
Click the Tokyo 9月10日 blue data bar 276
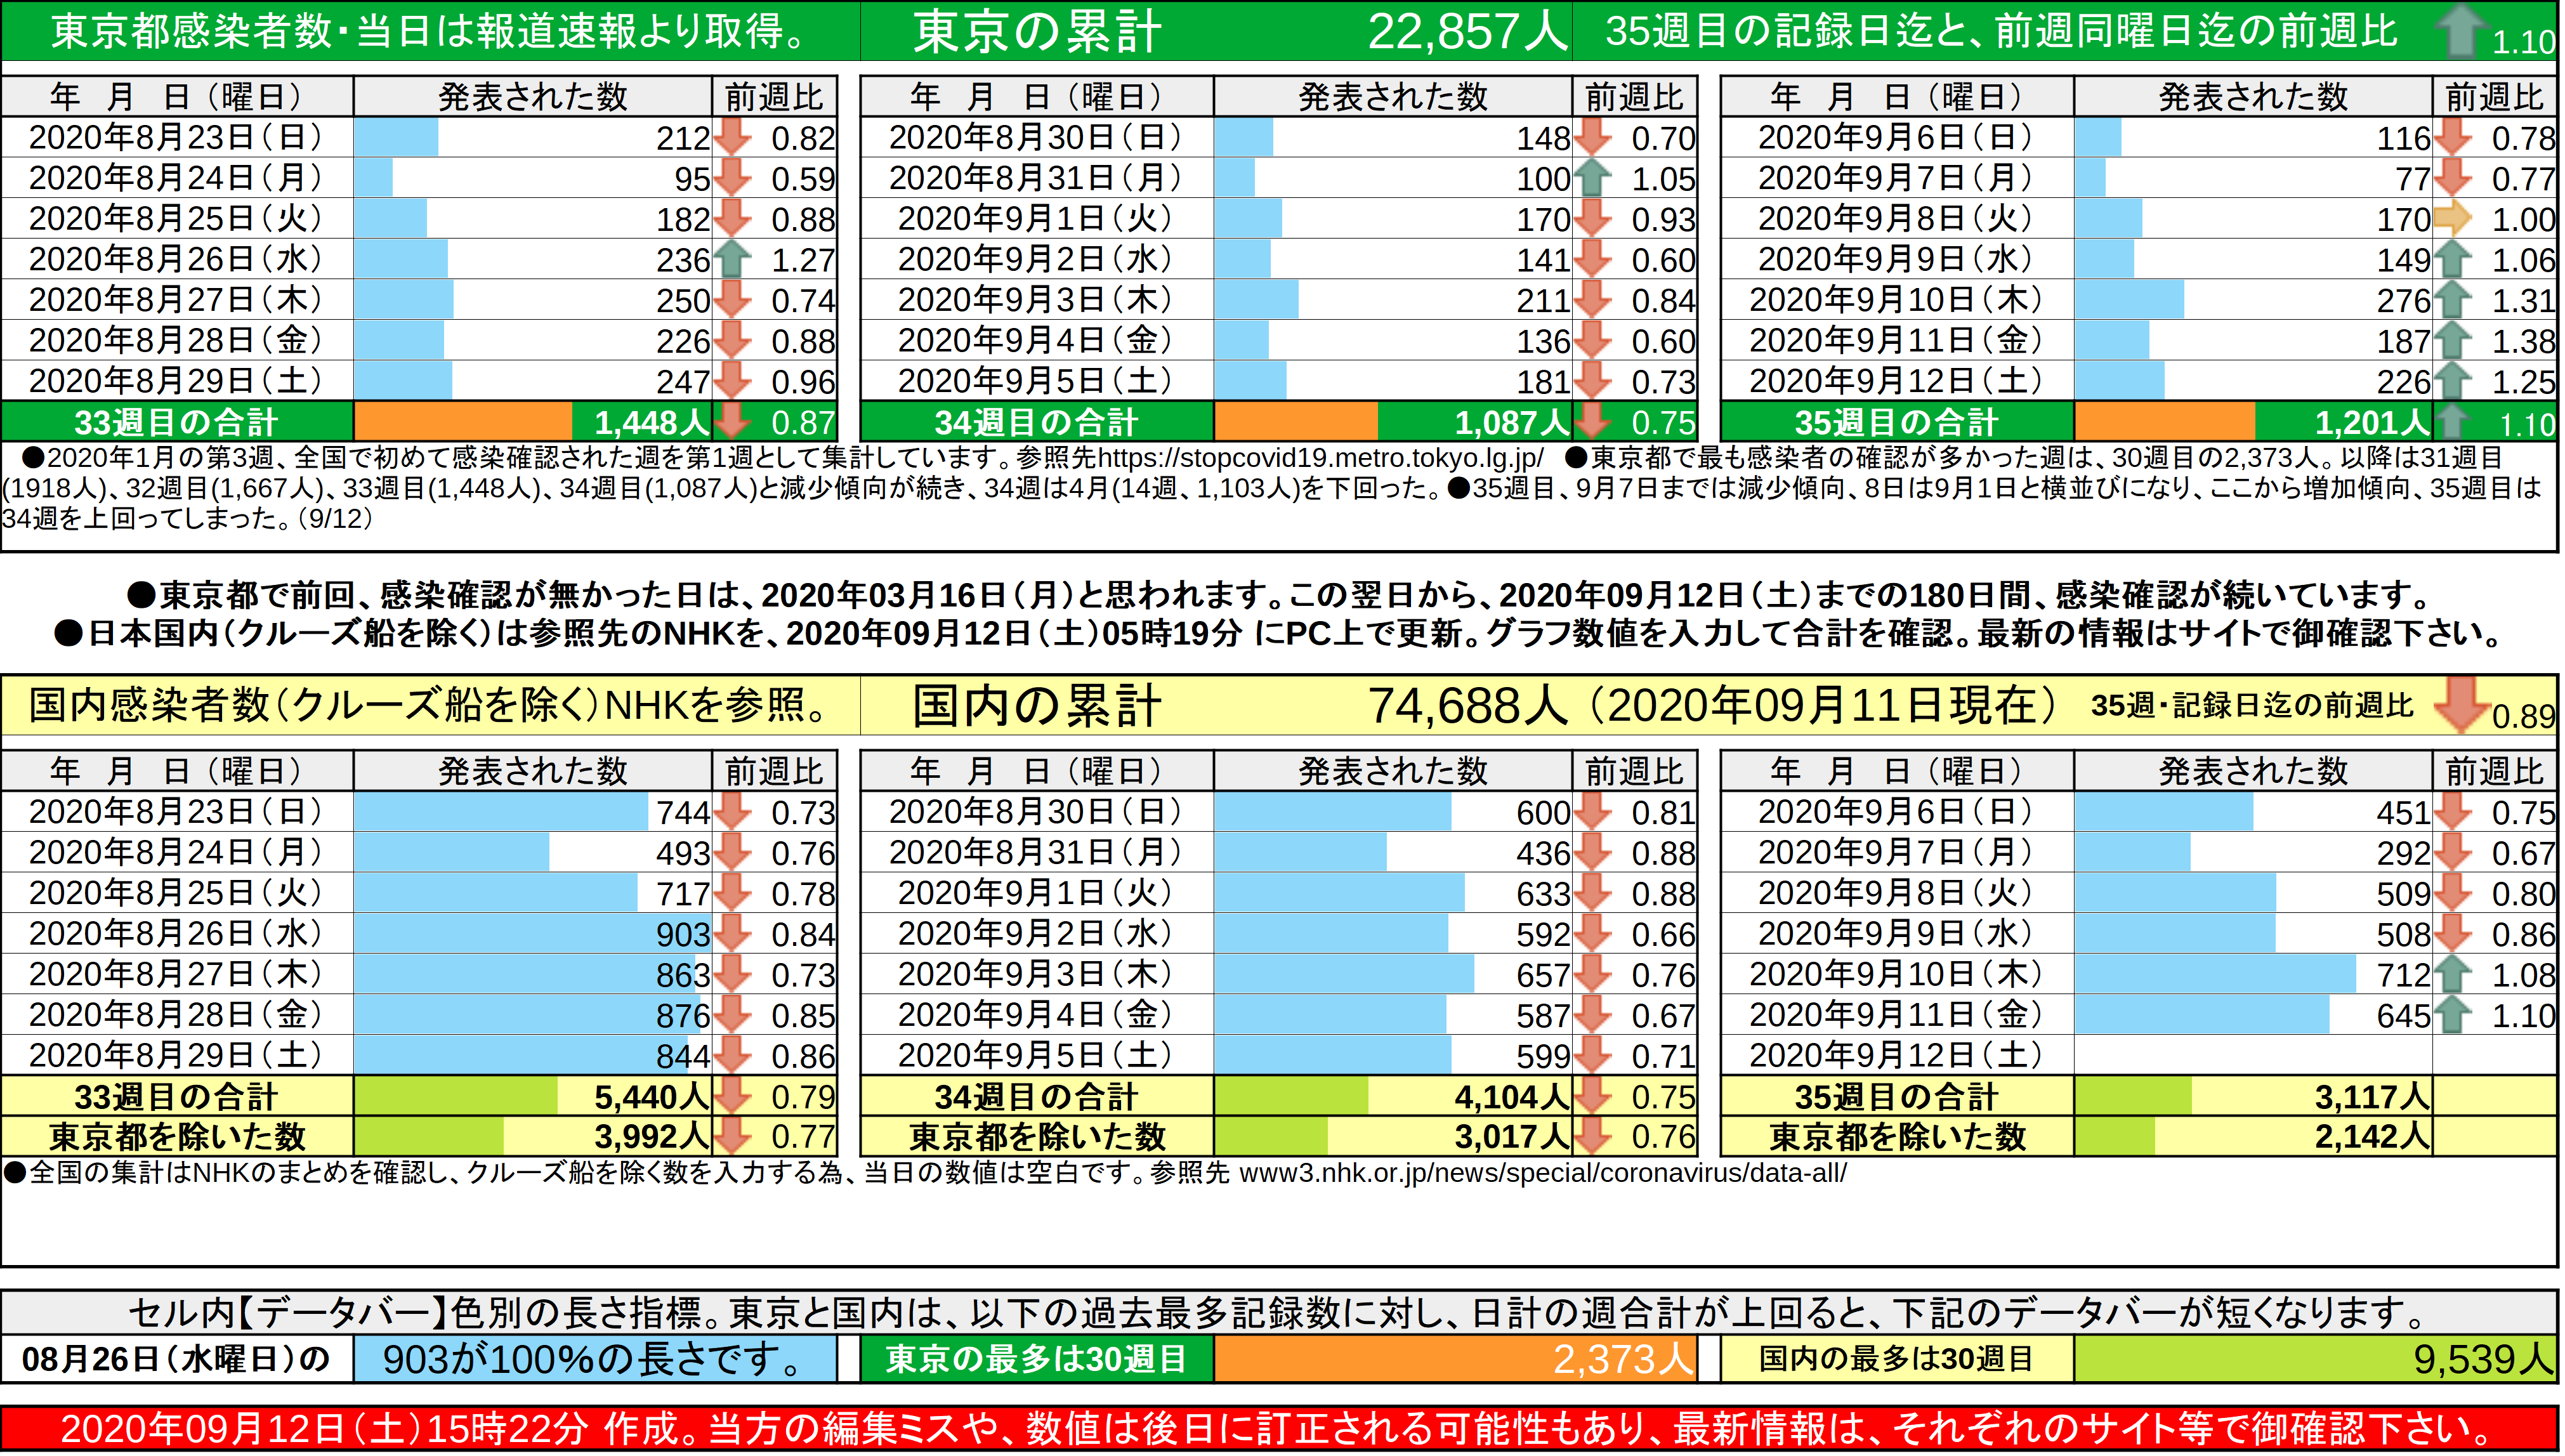2129,300
